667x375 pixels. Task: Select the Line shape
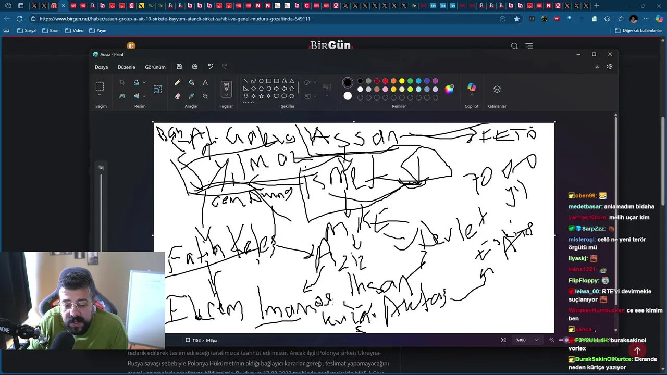click(x=246, y=81)
